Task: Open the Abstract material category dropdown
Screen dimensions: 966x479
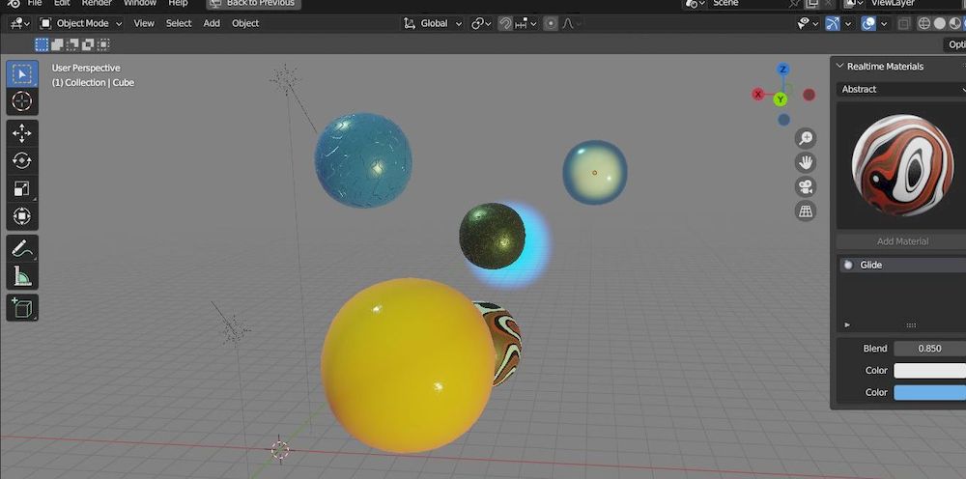Action: coord(900,89)
